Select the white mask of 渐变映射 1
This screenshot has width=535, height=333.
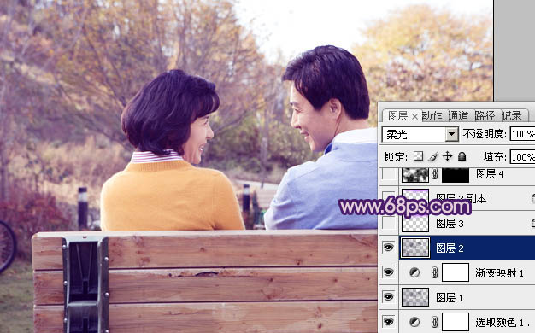coord(456,272)
